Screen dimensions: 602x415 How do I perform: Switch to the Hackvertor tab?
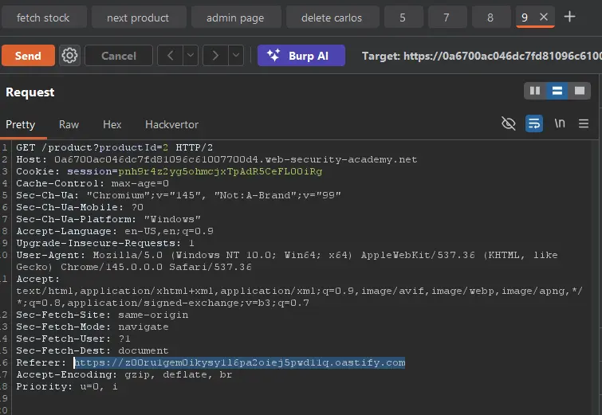171,124
